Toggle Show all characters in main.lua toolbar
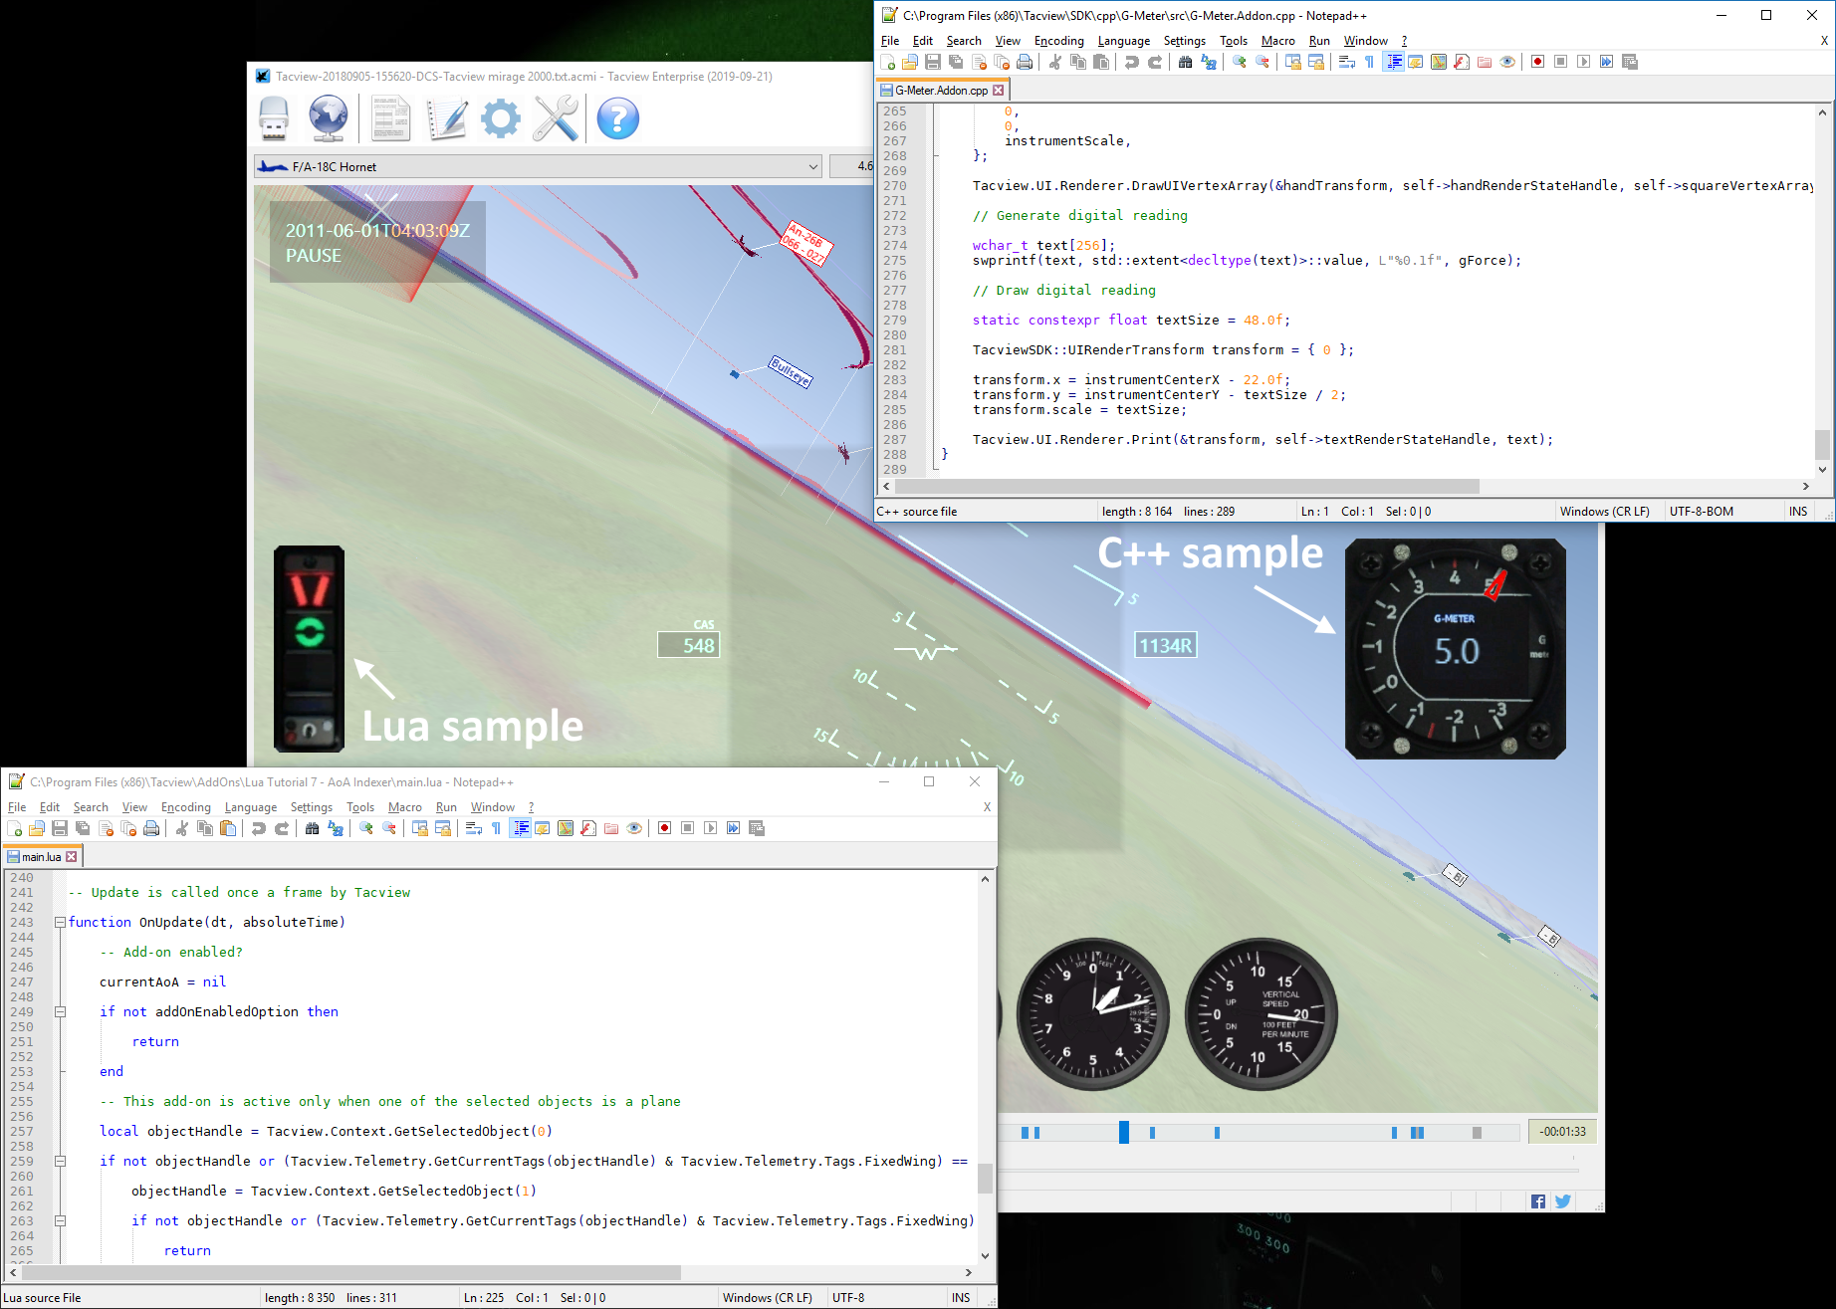Viewport: 1836px width, 1309px height. pyautogui.click(x=496, y=828)
